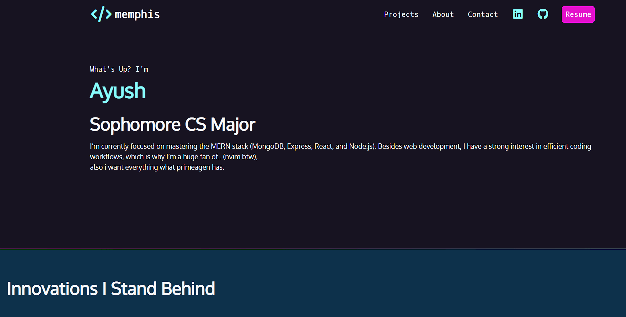The image size is (626, 317).
Task: Click the Sophomore CS Major heading
Action: (173, 125)
